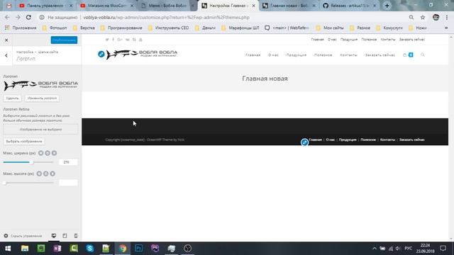This screenshot has width=454, height=255.
Task: Open Контакты in main site menu
Action: (x=348, y=55)
